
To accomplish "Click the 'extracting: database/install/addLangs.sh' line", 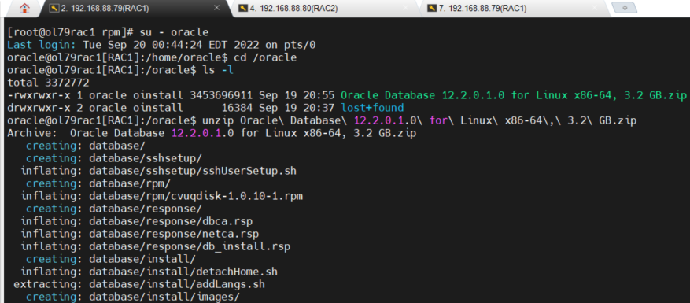I will click(139, 284).
